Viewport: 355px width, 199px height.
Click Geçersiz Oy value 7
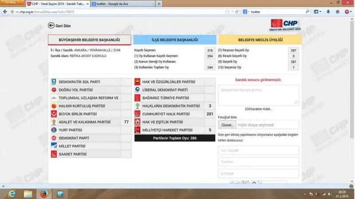(x=293, y=67)
